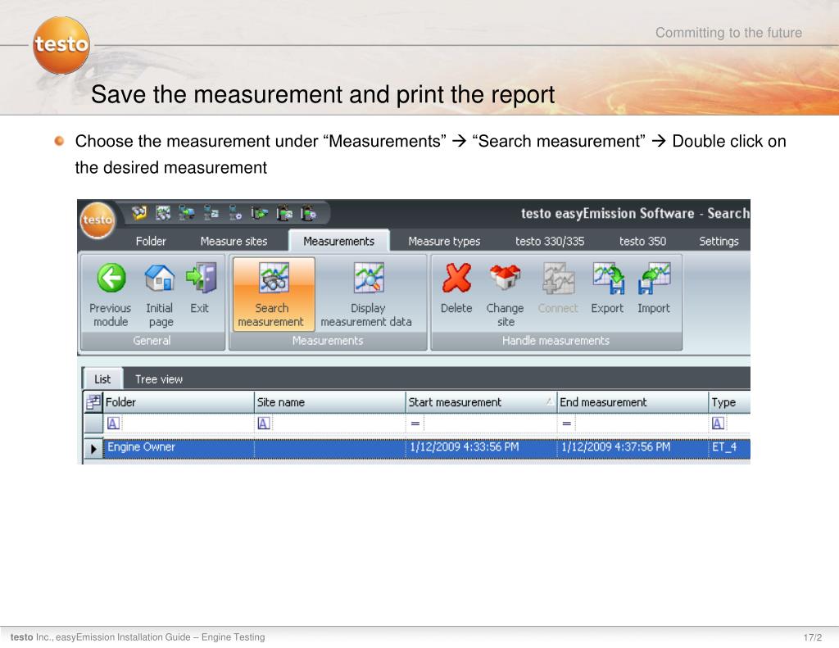Viewport: 839px width, 648px height.
Task: Click the red Delete X icon
Action: (x=456, y=278)
